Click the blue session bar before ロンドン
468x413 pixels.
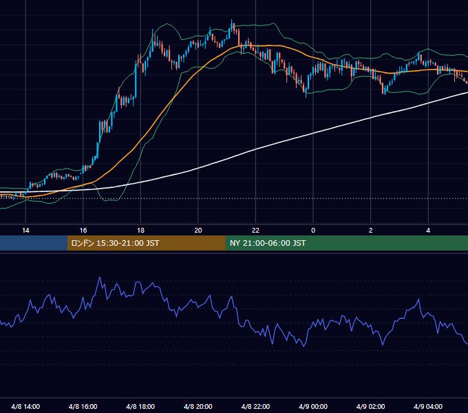pos(34,243)
